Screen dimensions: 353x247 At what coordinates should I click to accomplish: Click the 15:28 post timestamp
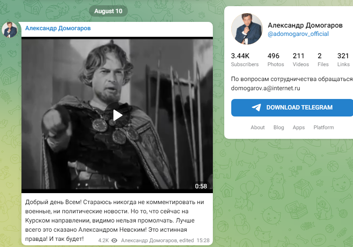(x=203, y=240)
